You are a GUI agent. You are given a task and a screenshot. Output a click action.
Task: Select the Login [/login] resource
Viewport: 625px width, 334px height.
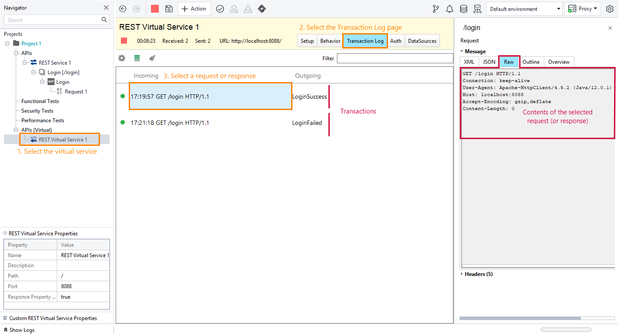(63, 72)
